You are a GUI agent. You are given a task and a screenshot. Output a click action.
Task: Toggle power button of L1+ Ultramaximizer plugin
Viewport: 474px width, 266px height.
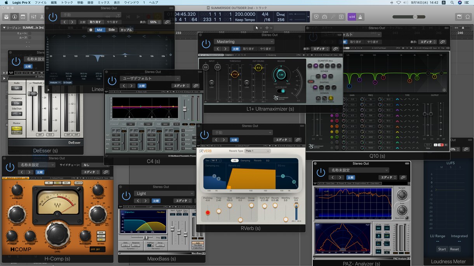click(206, 44)
